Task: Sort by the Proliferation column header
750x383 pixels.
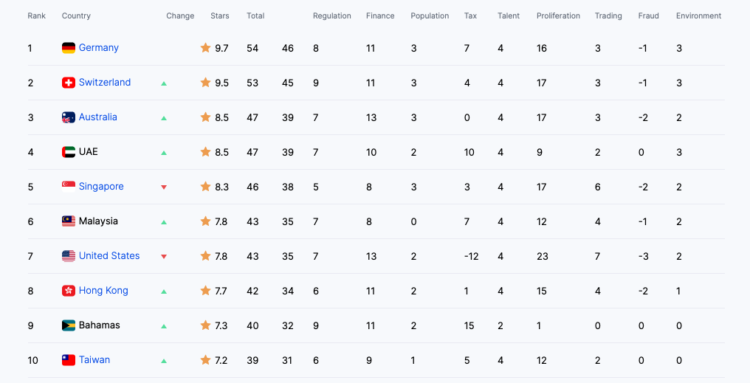Action: pos(558,15)
